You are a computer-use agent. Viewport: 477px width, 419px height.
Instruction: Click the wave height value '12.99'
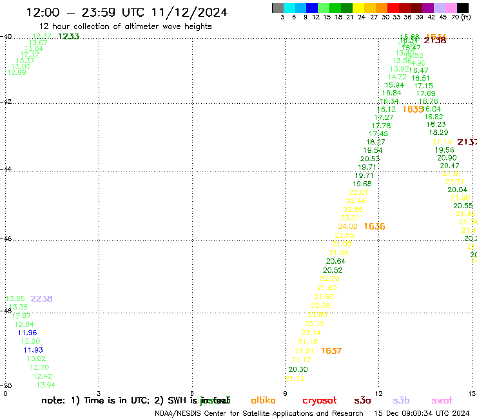click(x=17, y=72)
